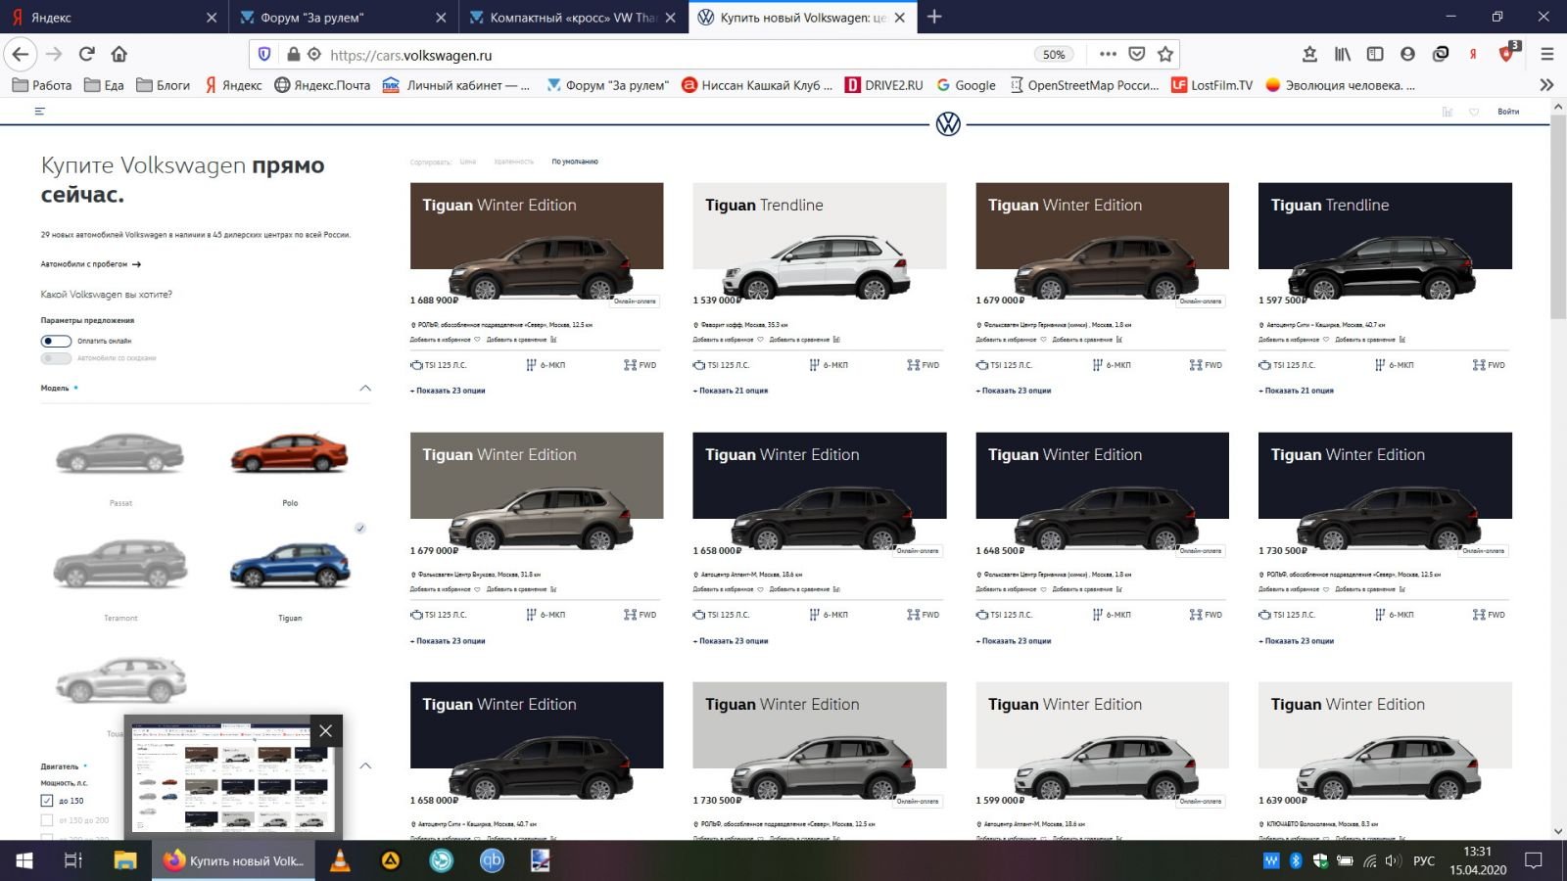Open the Firefox account icon

(x=1407, y=54)
